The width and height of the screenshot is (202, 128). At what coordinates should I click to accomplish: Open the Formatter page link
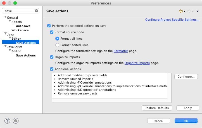click(121, 51)
